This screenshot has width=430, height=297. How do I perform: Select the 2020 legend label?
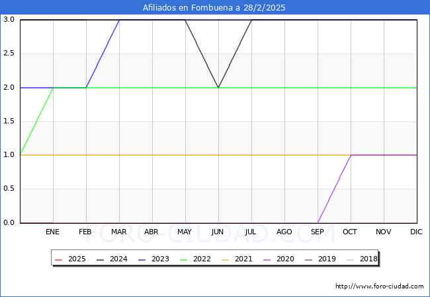click(x=285, y=259)
